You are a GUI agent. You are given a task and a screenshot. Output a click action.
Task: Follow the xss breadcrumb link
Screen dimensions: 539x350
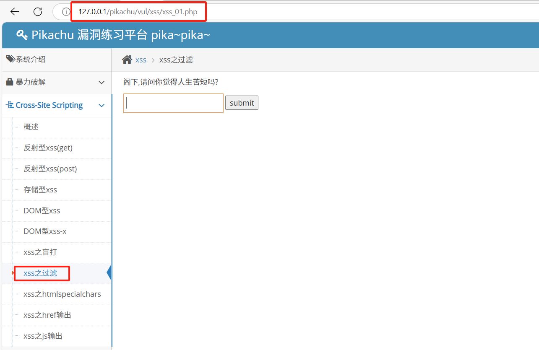[x=141, y=60]
